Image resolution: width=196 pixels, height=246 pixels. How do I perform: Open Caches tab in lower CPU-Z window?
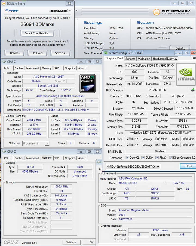[x=19, y=158]
